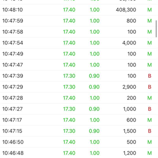Click the 1,200 volume in the last row

129,153
